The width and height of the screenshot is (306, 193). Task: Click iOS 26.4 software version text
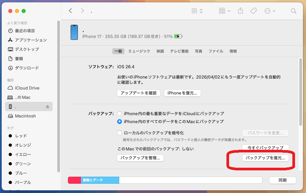tap(126, 67)
